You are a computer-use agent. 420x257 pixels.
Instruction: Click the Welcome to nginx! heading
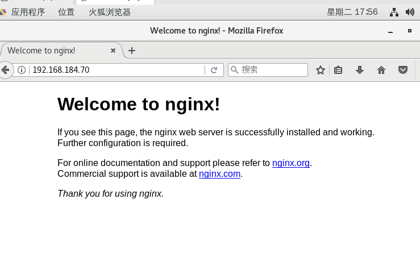pos(139,104)
